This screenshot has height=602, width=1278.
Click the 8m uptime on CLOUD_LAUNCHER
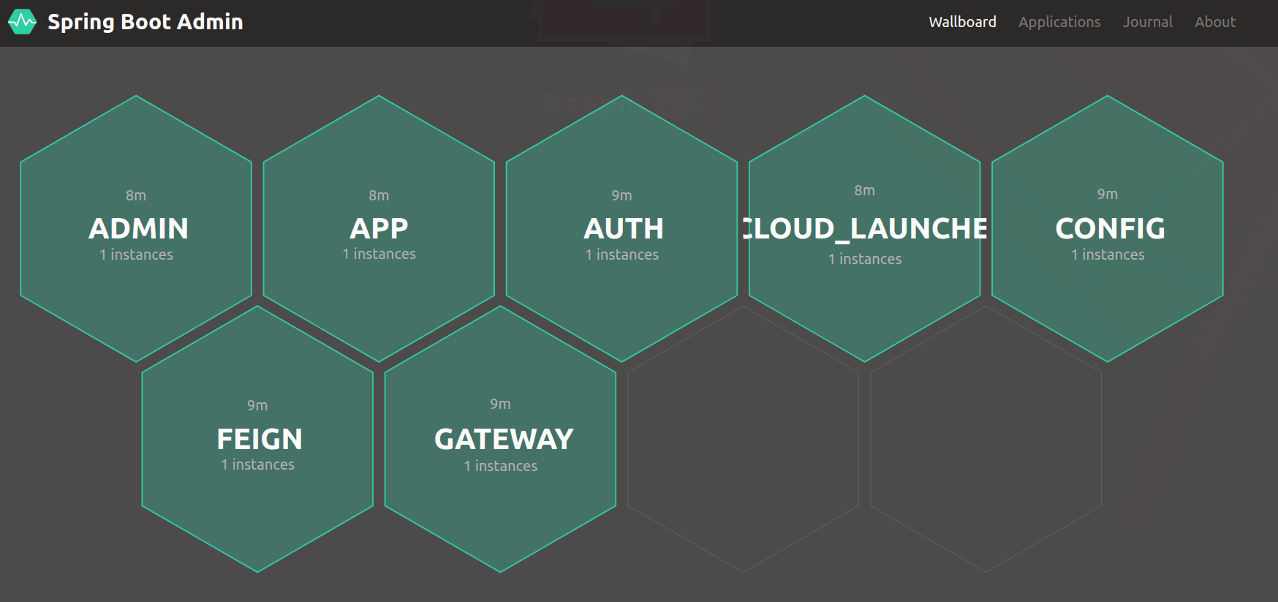coord(864,190)
